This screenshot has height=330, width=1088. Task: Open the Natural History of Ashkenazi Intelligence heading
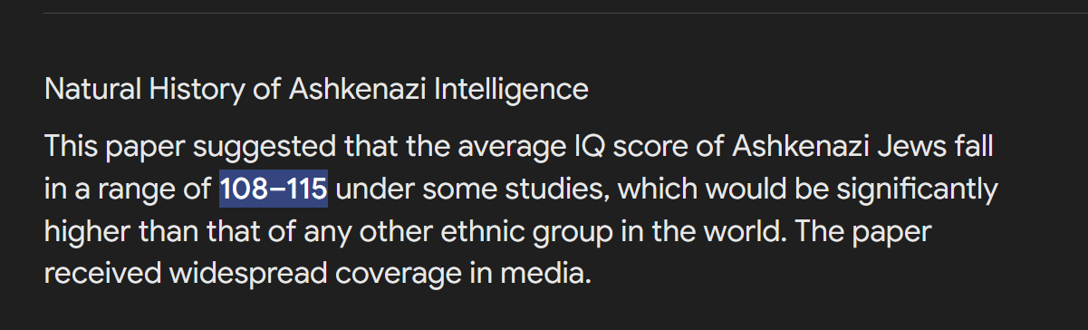[316, 90]
